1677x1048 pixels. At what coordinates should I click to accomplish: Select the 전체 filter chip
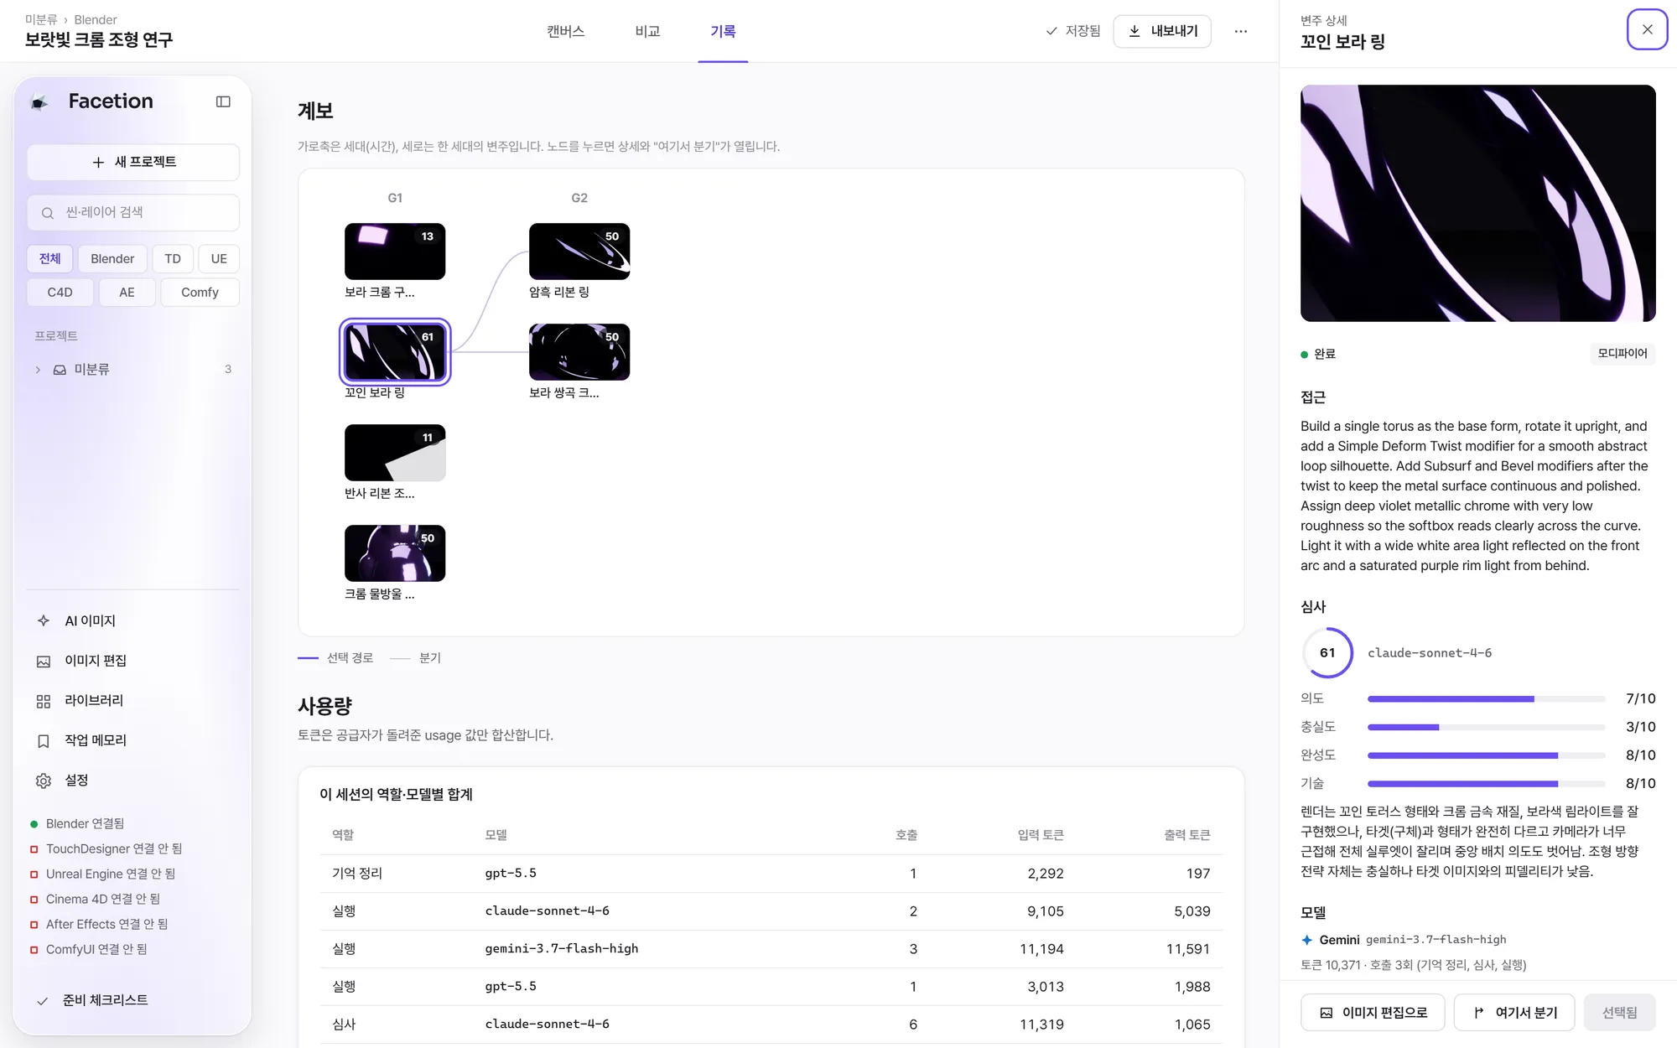(x=50, y=258)
